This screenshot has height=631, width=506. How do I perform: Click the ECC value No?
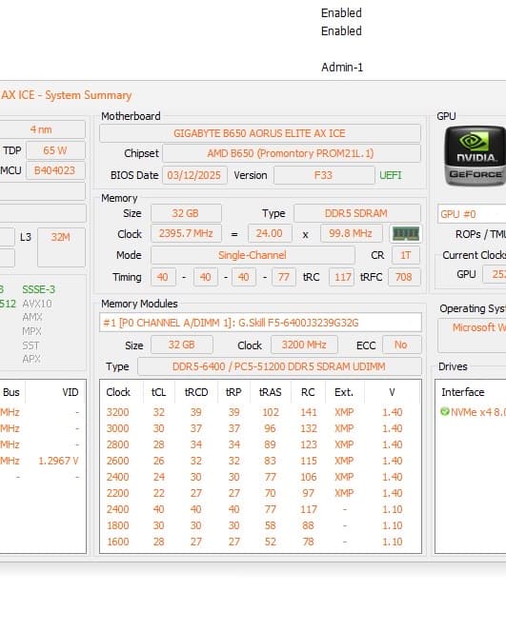point(401,345)
